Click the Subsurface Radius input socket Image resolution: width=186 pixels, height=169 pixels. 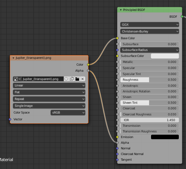coord(117,50)
